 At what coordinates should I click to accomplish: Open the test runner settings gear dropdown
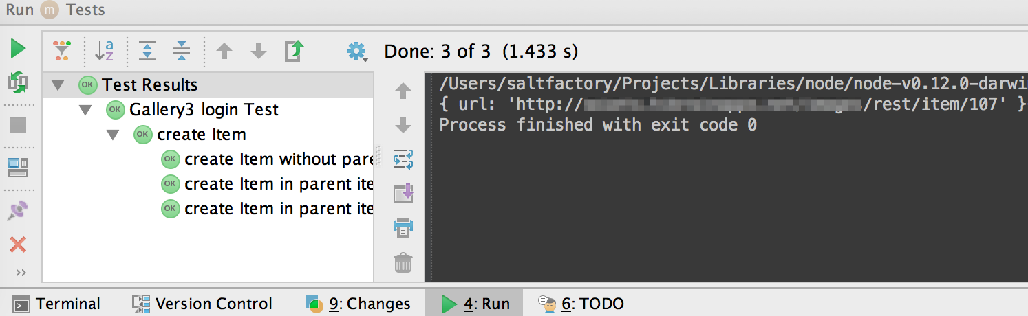[358, 52]
